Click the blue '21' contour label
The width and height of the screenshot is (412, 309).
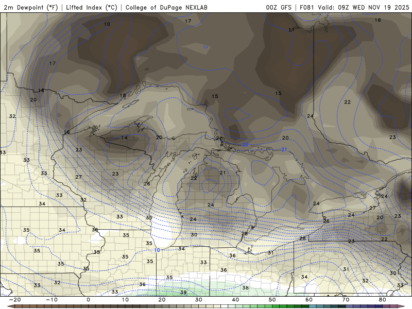click(x=284, y=149)
